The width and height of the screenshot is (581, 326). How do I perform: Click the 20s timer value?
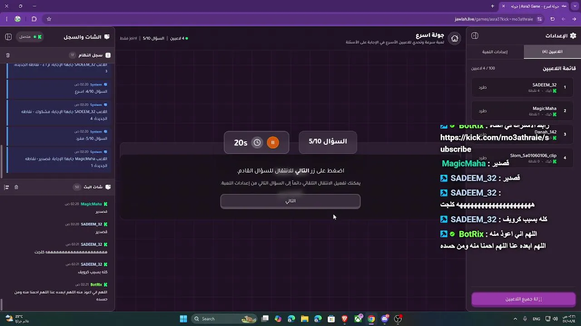click(241, 143)
